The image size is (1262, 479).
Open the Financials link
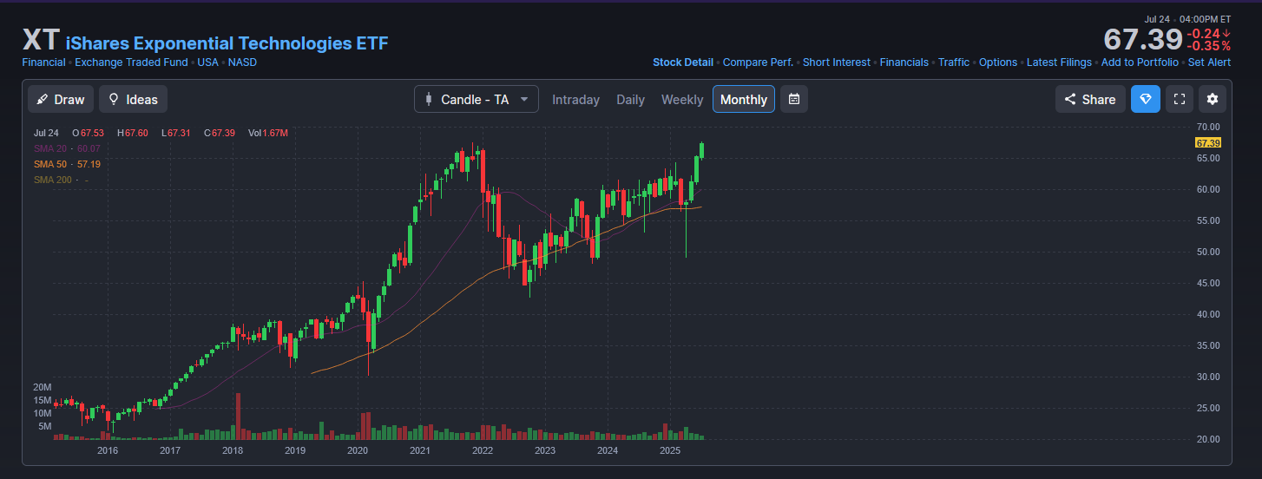(904, 62)
